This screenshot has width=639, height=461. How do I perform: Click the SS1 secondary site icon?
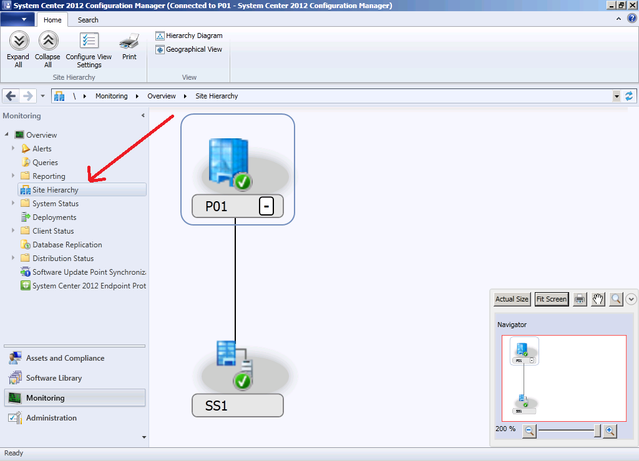(235, 364)
